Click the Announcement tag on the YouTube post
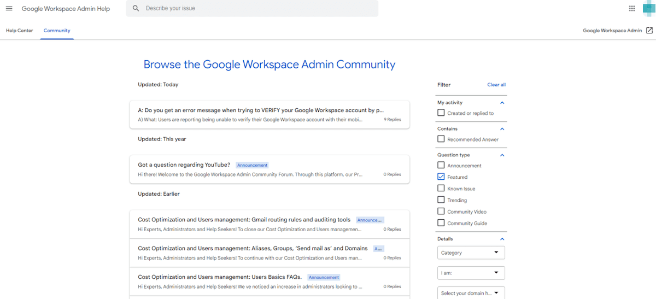Image resolution: width=656 pixels, height=299 pixels. point(252,165)
